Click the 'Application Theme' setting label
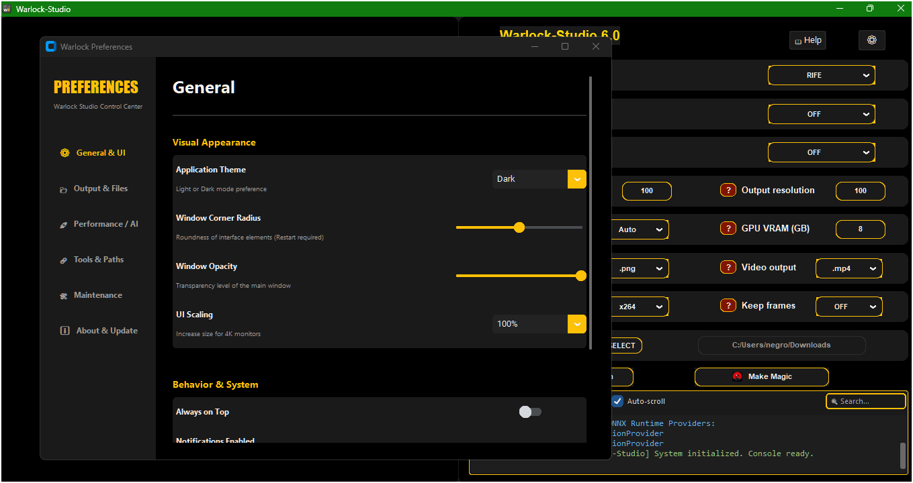The height and width of the screenshot is (483, 913). tap(211, 170)
